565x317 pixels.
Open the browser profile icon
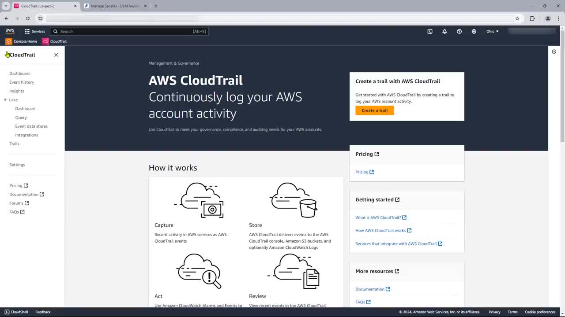(x=548, y=18)
